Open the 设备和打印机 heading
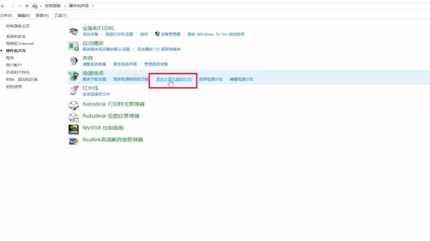430x241 pixels. pyautogui.click(x=98, y=28)
